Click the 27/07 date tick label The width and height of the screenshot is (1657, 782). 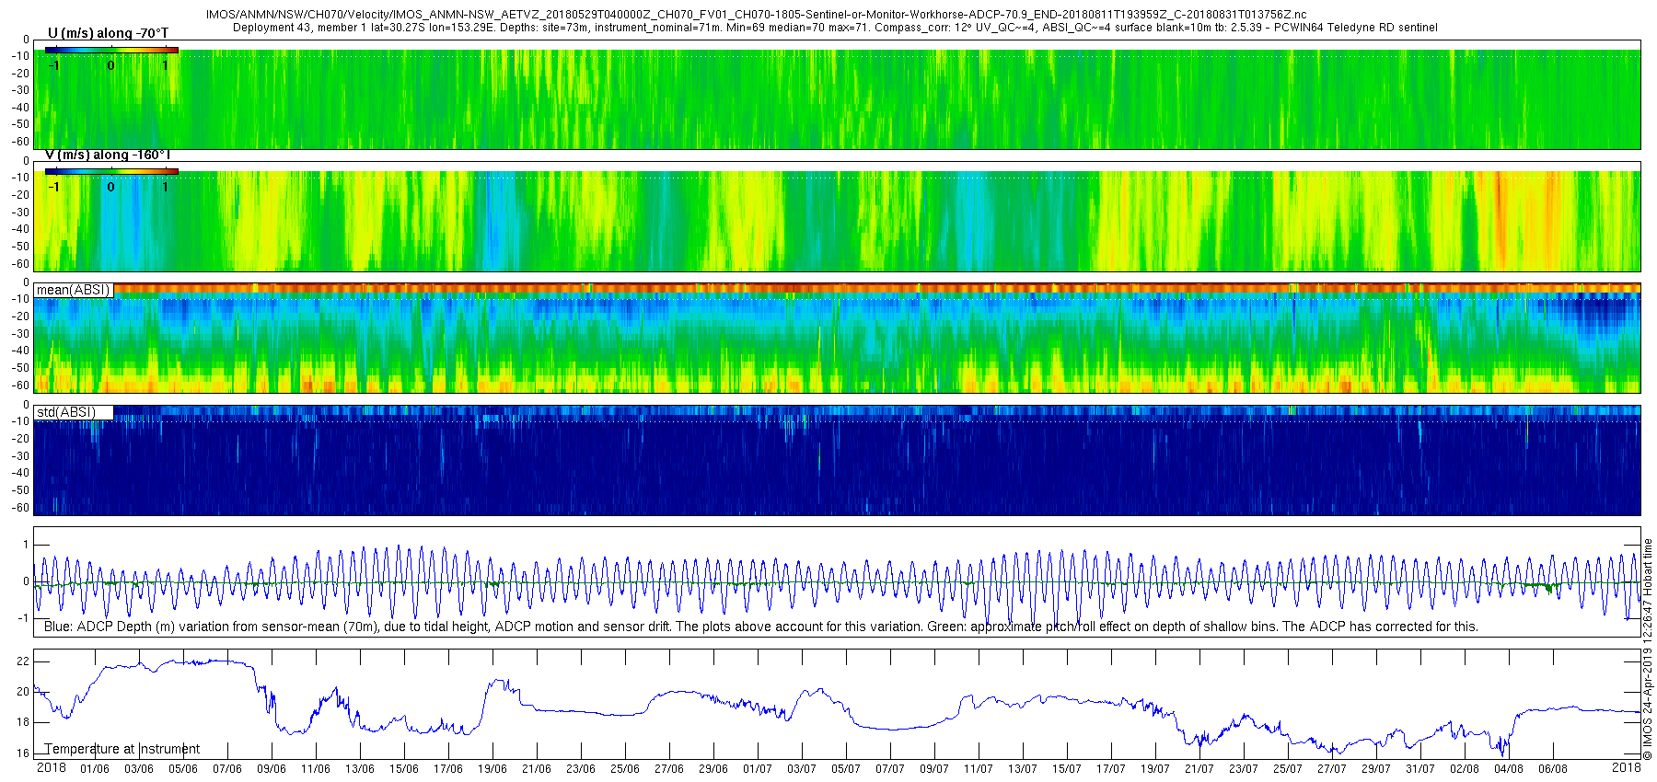coord(1332,769)
